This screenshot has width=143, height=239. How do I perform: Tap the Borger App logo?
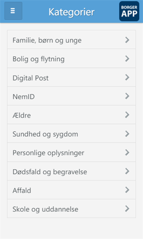pos(129,11)
